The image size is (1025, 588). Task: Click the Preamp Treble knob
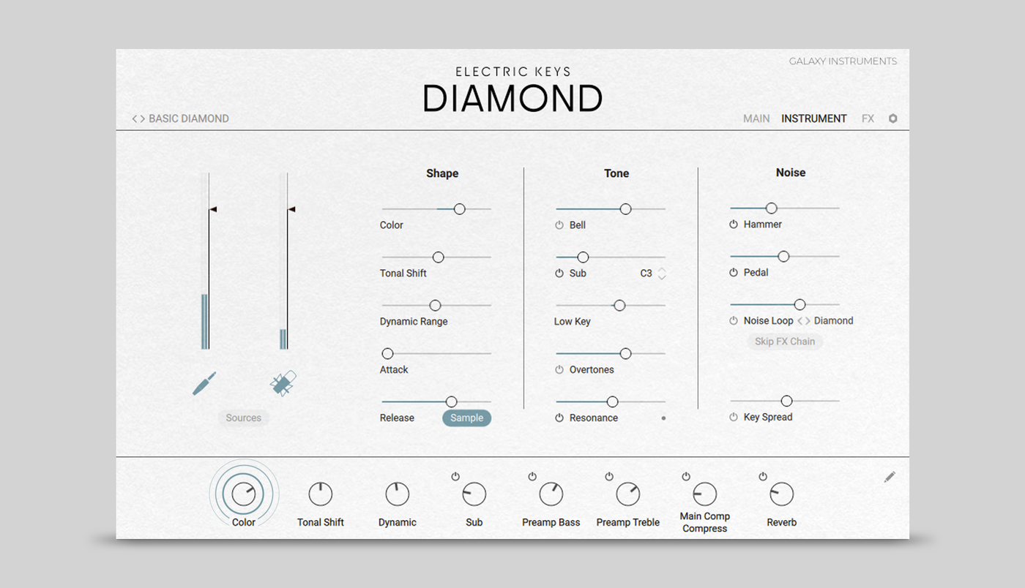tap(628, 494)
